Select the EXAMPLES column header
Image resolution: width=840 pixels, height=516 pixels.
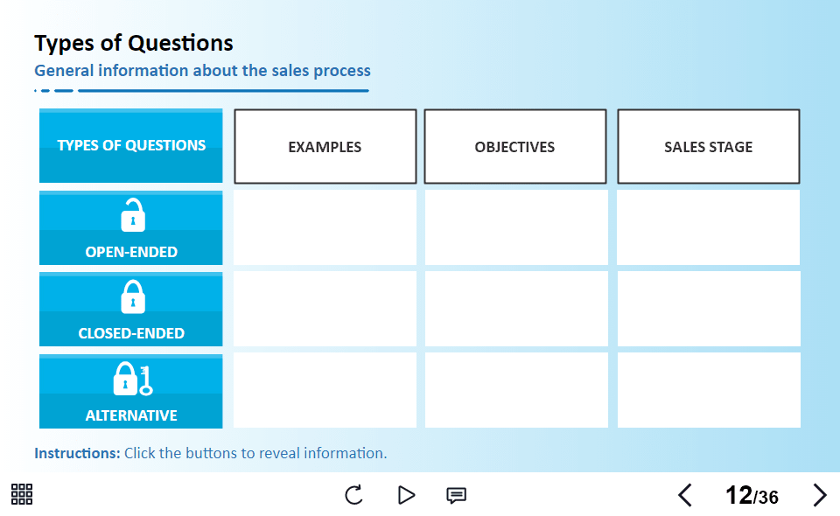point(325,146)
